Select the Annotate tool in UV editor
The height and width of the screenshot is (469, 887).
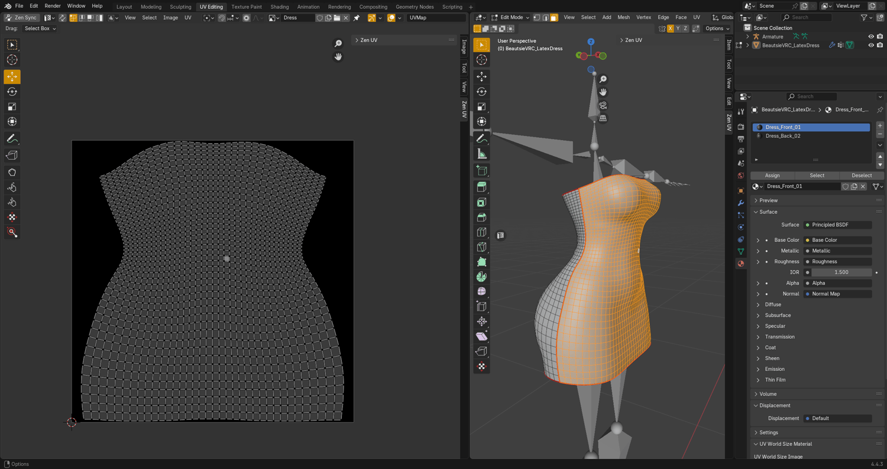tap(12, 139)
